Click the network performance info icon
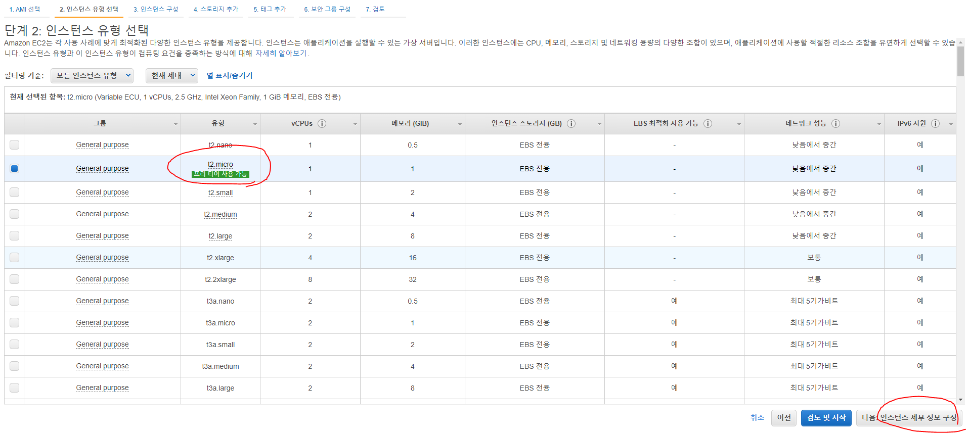This screenshot has height=435, width=969. [835, 124]
